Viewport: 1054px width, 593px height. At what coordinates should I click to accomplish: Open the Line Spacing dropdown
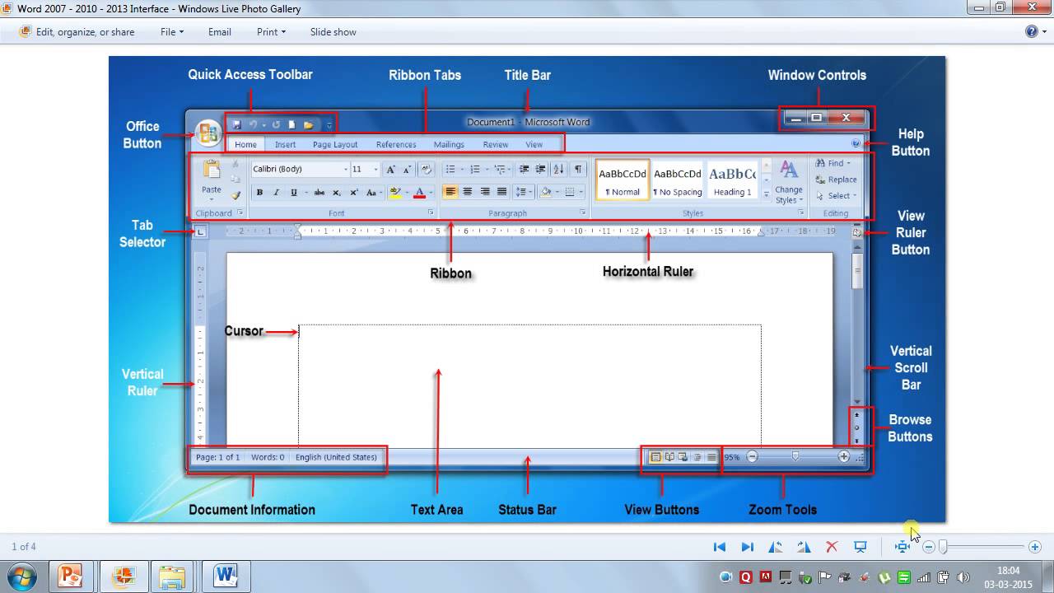[x=522, y=192]
